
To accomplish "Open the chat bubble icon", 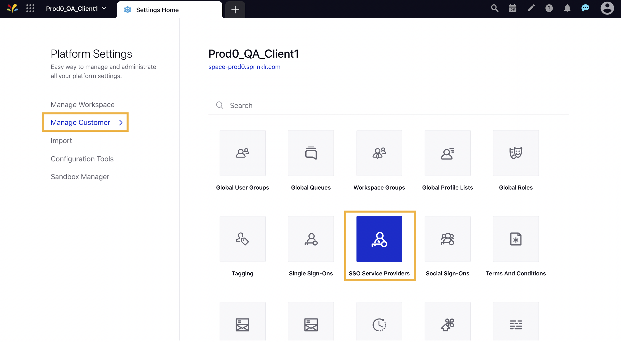I will pyautogui.click(x=585, y=9).
